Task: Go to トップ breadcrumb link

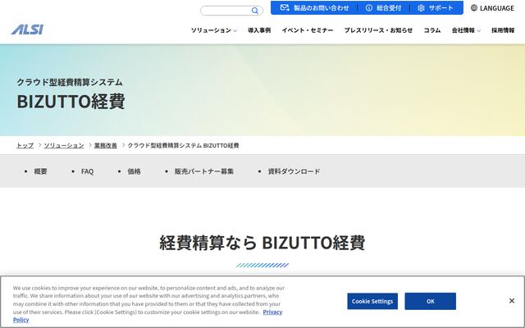Action: [x=25, y=145]
